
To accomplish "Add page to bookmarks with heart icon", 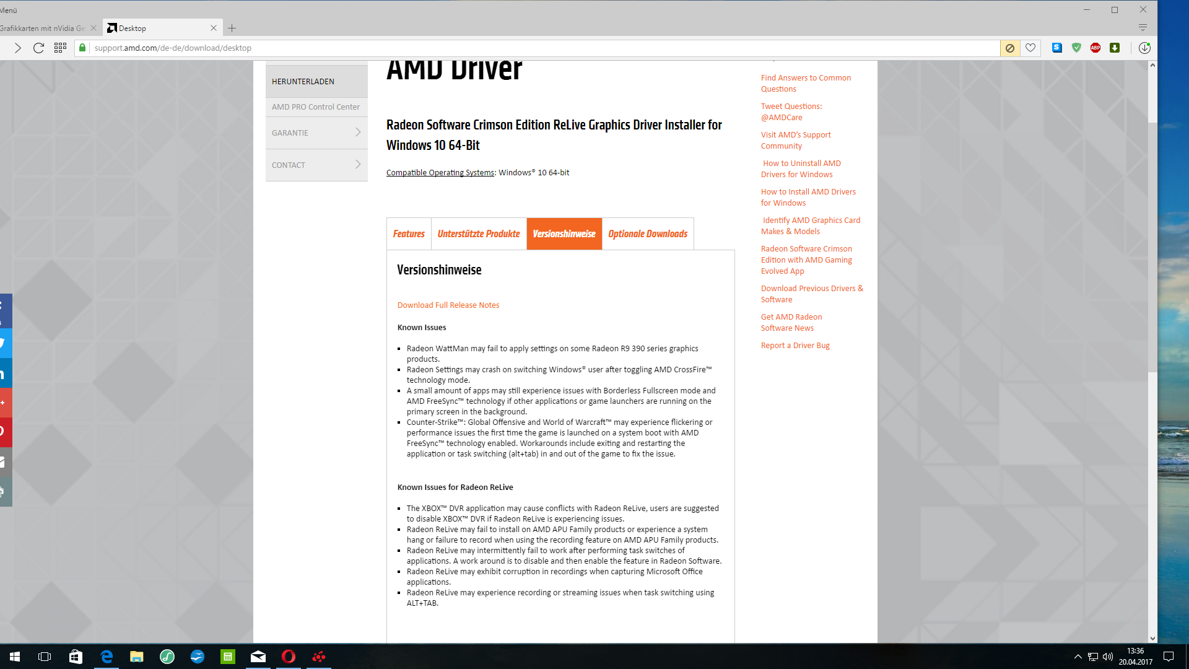I will (1030, 48).
